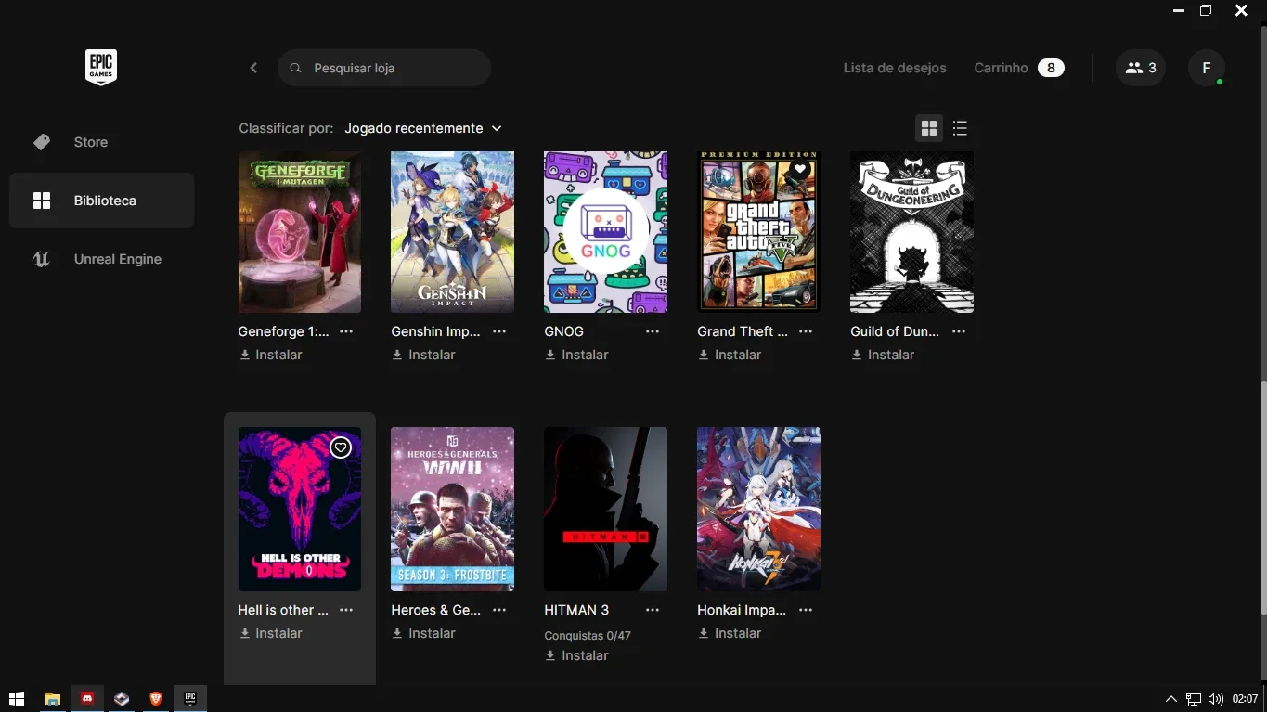
Task: Click the Conquistas 0/47 achievements text
Action: pos(588,636)
